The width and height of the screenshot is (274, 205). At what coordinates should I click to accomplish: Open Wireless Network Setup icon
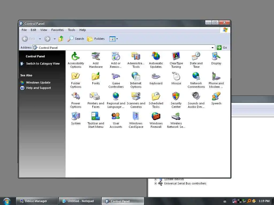176,120
